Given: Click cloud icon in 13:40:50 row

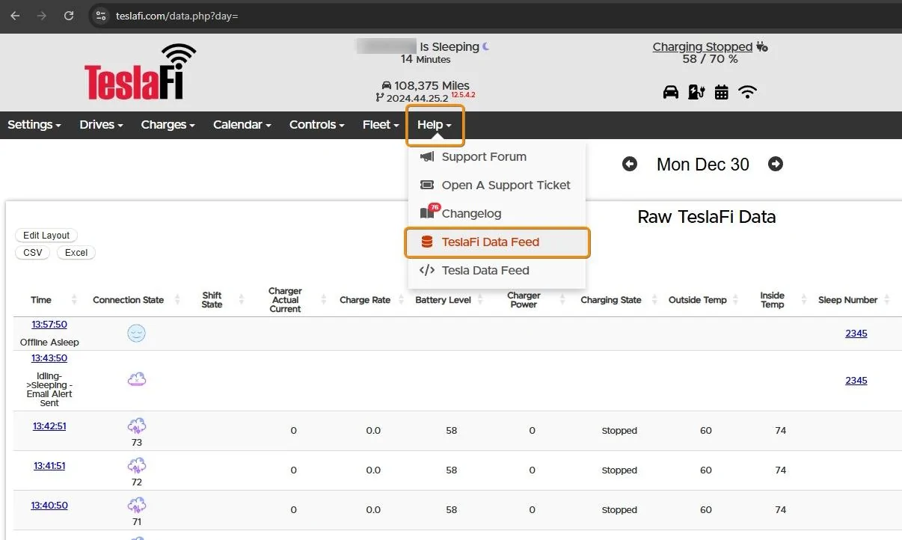Looking at the screenshot, I should click(136, 506).
